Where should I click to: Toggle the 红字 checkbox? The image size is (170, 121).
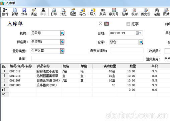(128, 24)
